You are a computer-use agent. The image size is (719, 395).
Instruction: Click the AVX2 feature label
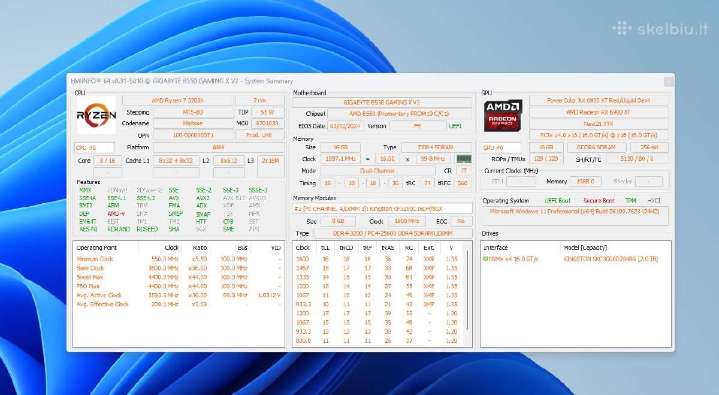(203, 198)
